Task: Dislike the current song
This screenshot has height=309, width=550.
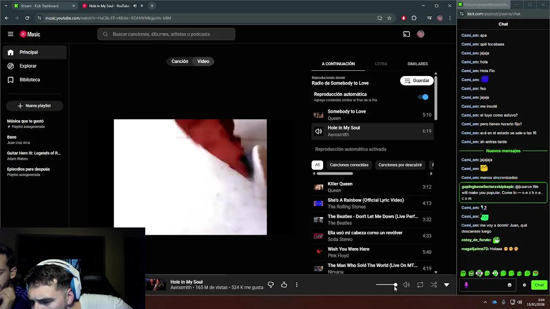Action: click(x=271, y=285)
